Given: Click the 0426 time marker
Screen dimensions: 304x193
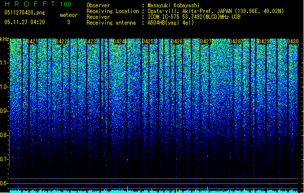Looking at the screenshot, I should point(177,41).
